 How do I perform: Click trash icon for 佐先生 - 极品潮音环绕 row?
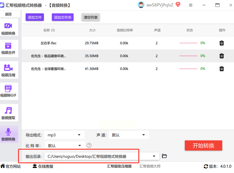pyautogui.click(x=221, y=56)
